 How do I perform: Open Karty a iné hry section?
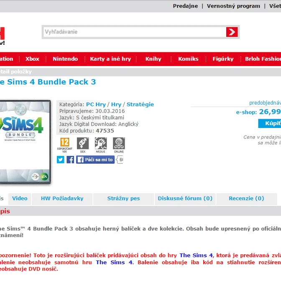[110, 59]
